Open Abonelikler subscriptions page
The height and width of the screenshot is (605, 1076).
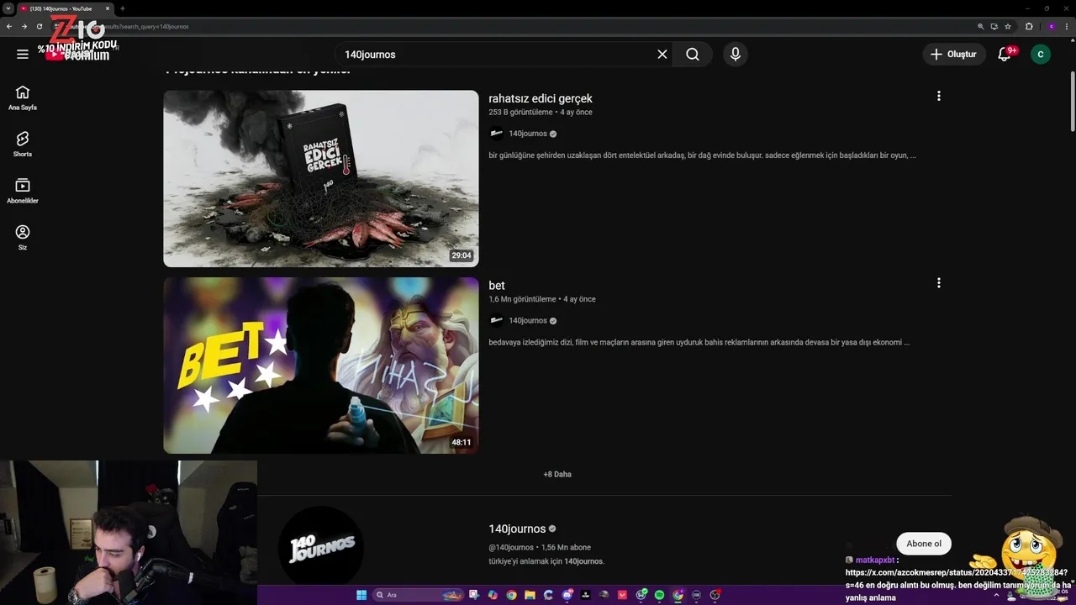tap(23, 191)
